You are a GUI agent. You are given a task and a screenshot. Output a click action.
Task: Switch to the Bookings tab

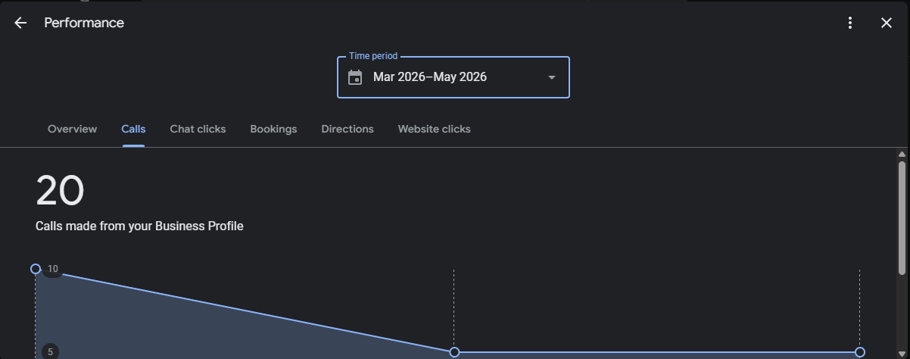pyautogui.click(x=273, y=129)
